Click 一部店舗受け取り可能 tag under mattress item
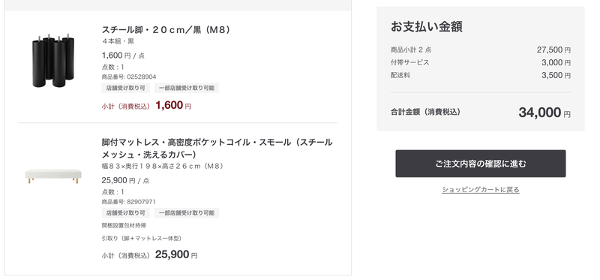This screenshot has height=280, width=600. coord(187,213)
